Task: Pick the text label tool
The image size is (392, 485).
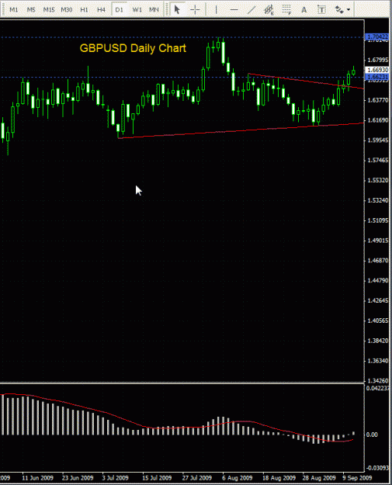Action: [321, 9]
